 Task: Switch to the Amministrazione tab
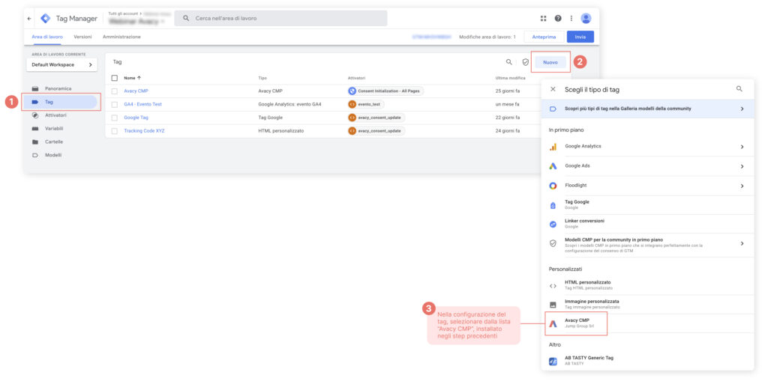click(121, 37)
